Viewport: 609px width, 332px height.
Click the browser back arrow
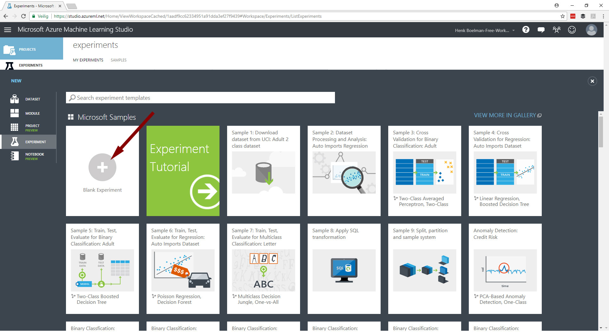6,16
